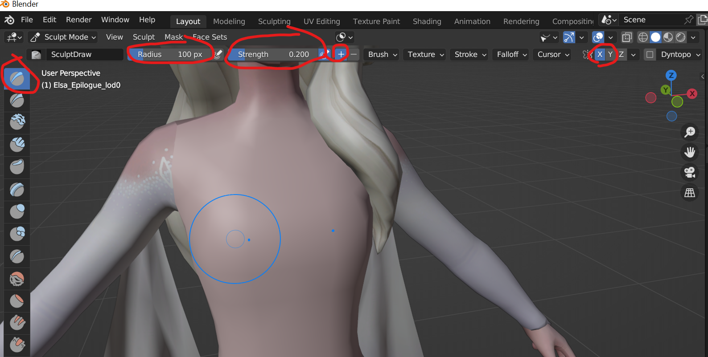Open the Render menu
The image size is (708, 357).
coord(79,20)
